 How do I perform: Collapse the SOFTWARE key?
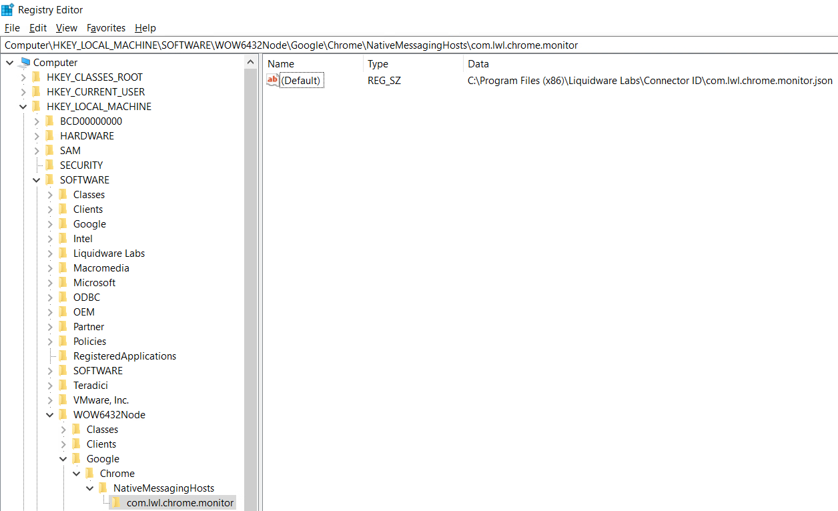[x=35, y=179]
